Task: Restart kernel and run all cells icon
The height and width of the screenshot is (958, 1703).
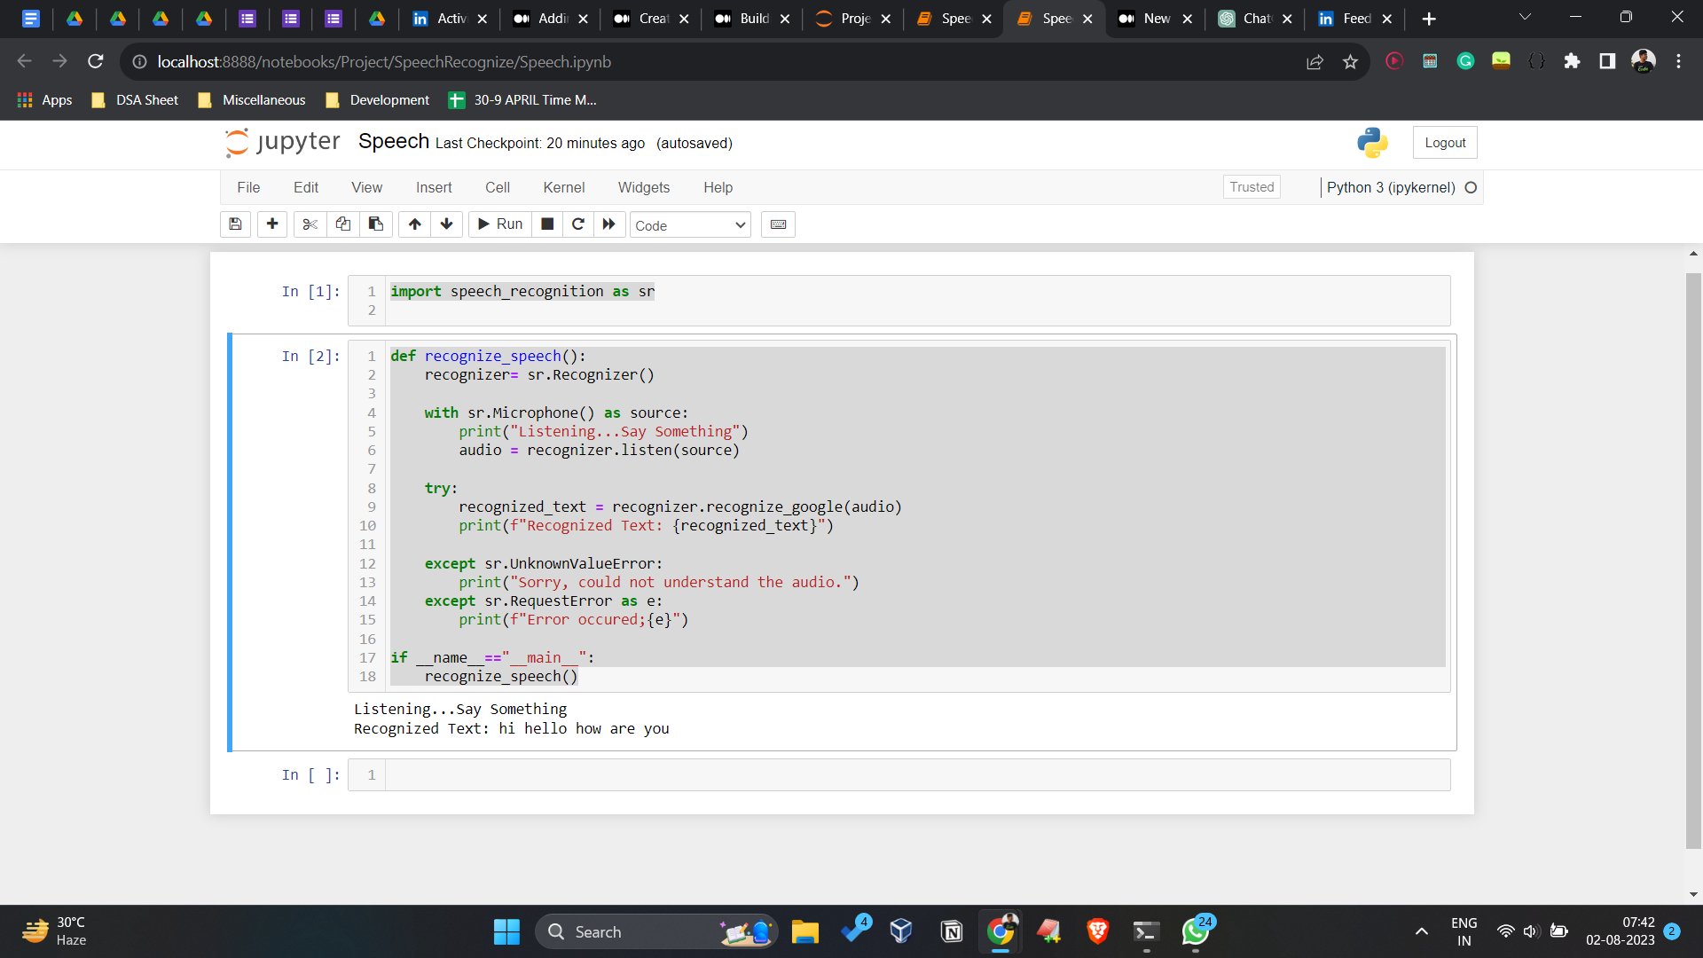Action: pyautogui.click(x=609, y=224)
